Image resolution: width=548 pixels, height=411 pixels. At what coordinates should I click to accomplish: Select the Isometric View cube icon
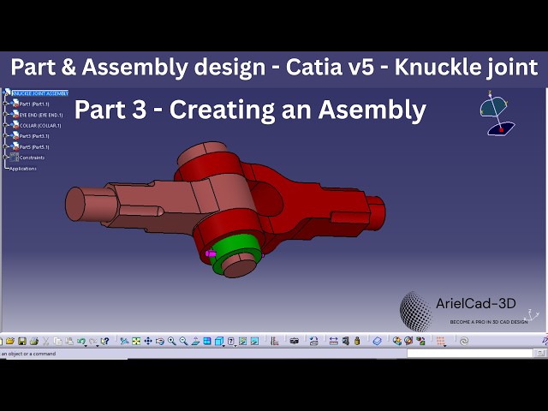pyautogui.click(x=219, y=341)
